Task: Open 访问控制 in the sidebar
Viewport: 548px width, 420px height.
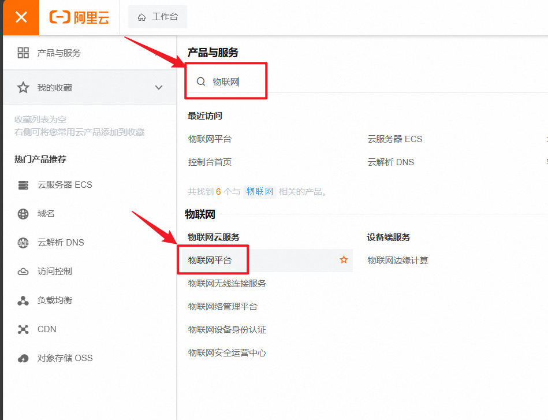Action: click(54, 272)
